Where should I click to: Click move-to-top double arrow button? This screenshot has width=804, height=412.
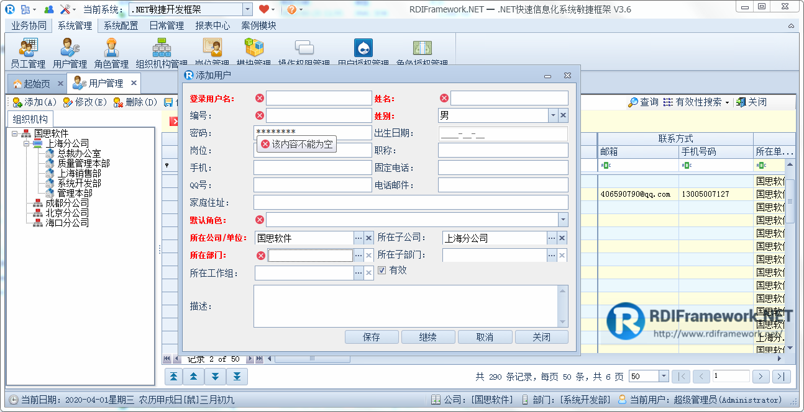174,376
